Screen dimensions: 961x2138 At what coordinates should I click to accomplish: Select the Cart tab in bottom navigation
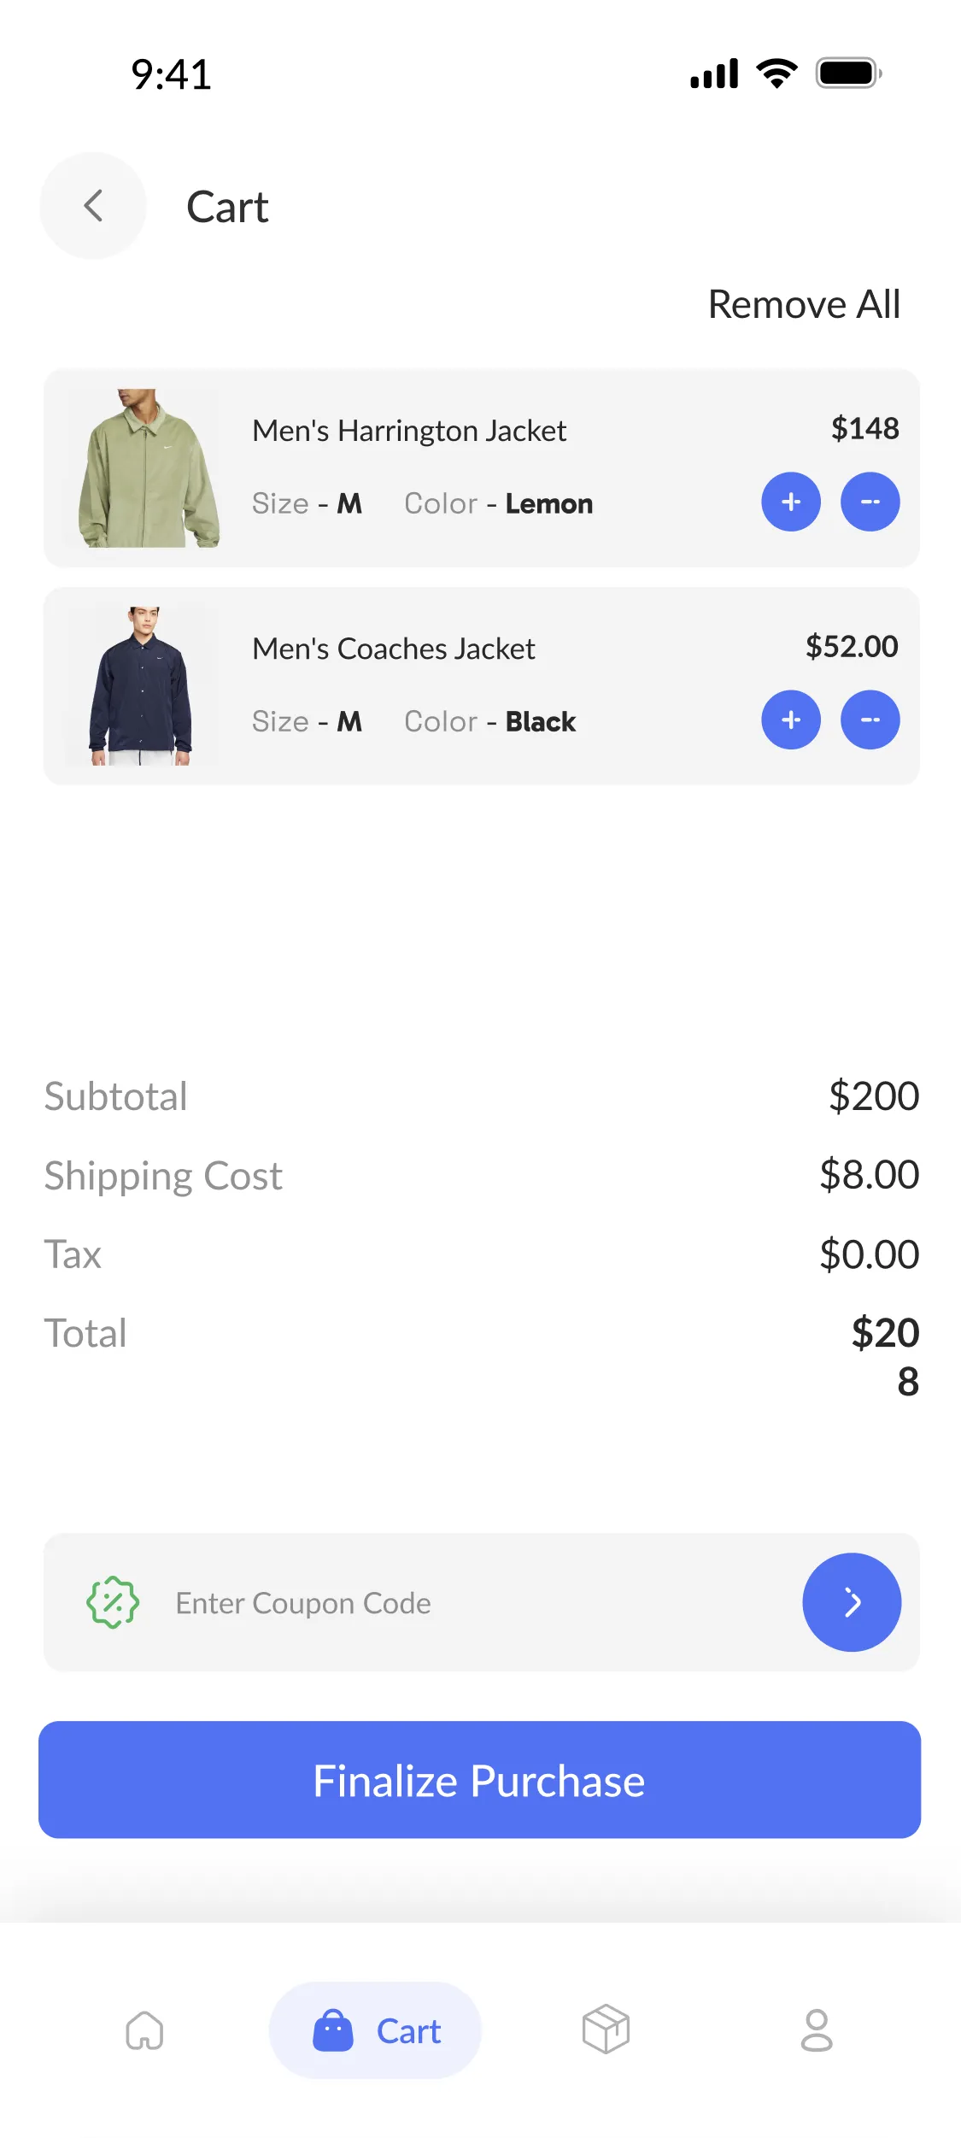tap(375, 2030)
